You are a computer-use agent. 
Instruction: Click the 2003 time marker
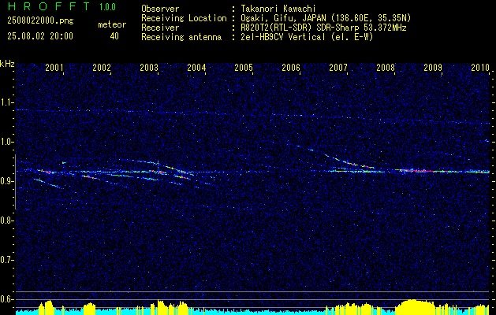pos(149,67)
